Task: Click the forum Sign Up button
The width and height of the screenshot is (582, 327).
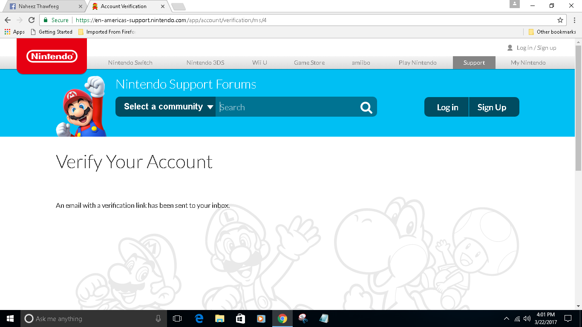Action: tap(494, 107)
